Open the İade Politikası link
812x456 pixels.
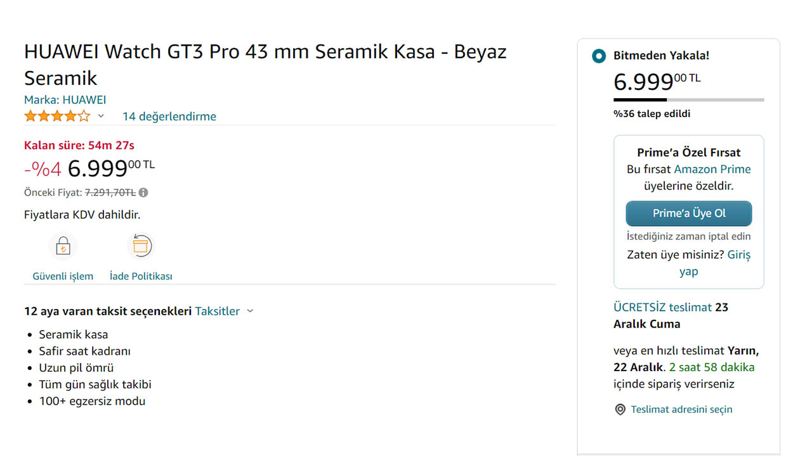point(141,276)
